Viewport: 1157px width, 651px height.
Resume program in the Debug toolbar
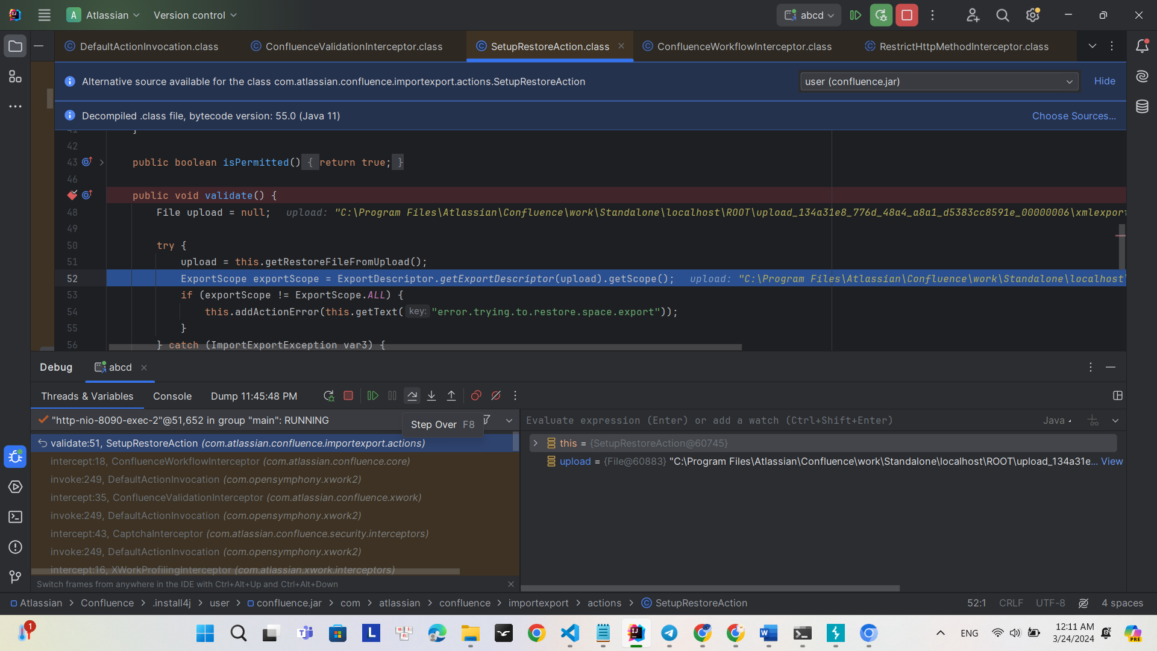[x=373, y=396]
